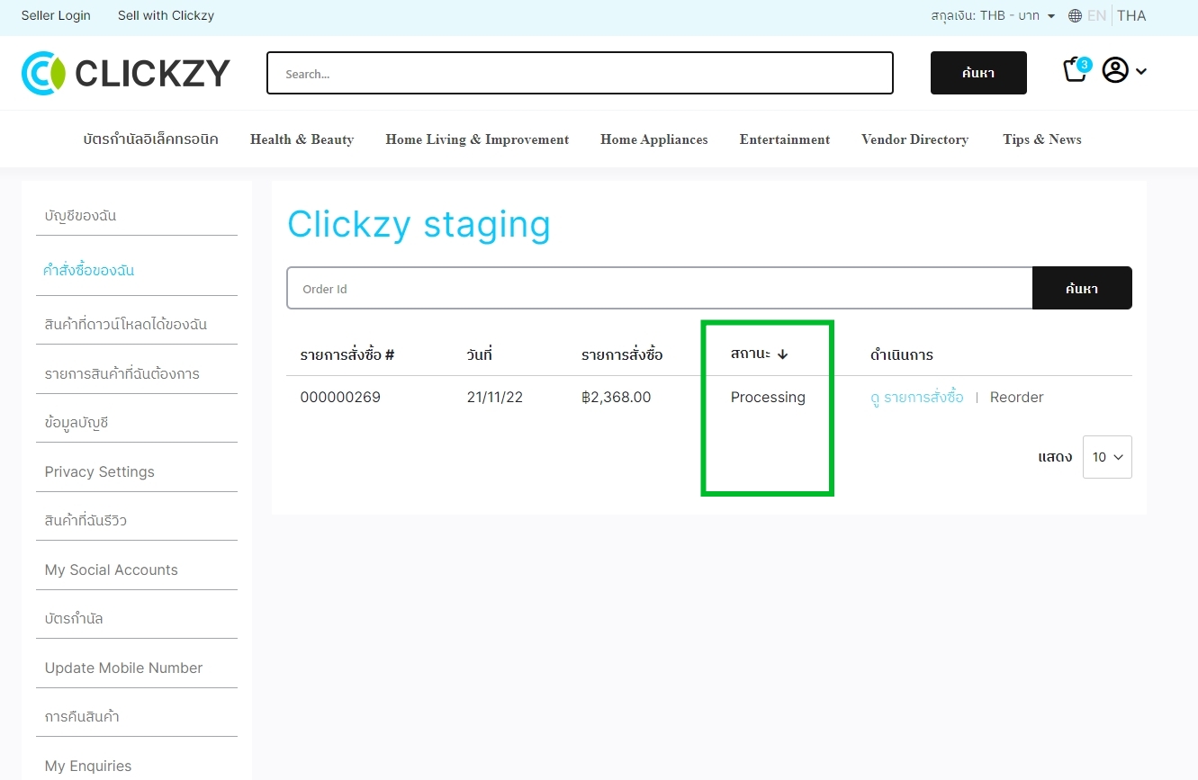The height and width of the screenshot is (780, 1198).
Task: Sort by the status column arrow
Action: pyautogui.click(x=782, y=354)
